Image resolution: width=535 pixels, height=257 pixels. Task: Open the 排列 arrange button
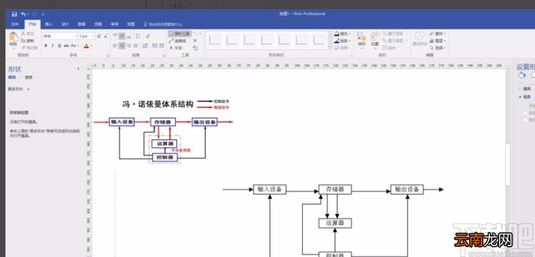coord(361,40)
